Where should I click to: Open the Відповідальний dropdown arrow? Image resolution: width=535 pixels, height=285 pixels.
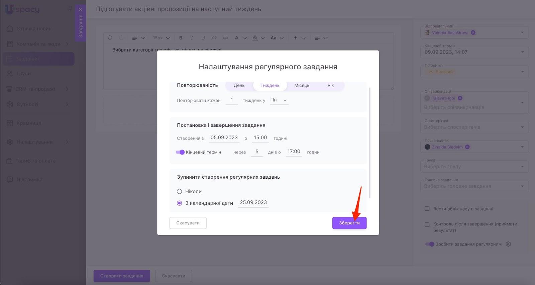click(x=522, y=32)
